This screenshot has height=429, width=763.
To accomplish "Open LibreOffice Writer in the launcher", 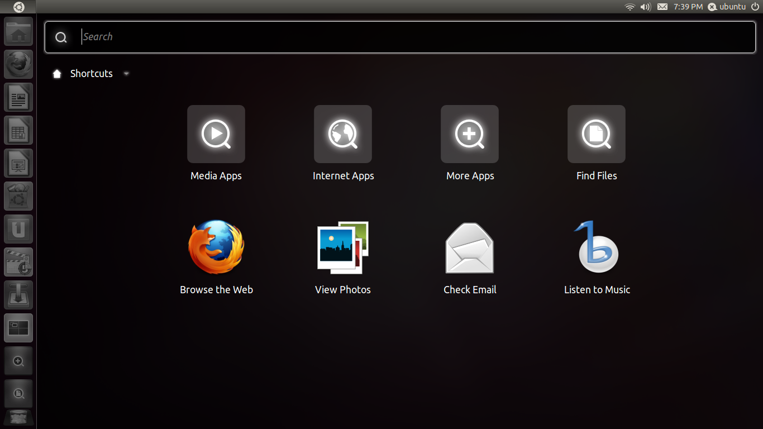I will [18, 97].
